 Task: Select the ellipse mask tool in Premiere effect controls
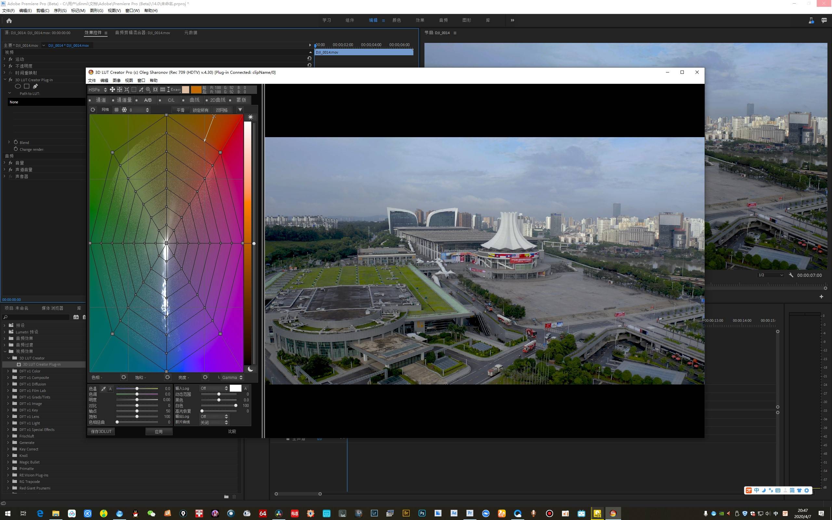(18, 86)
